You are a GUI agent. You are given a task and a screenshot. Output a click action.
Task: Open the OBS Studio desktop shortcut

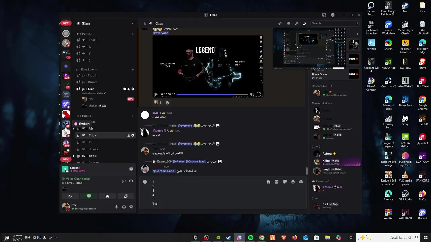[405, 195]
